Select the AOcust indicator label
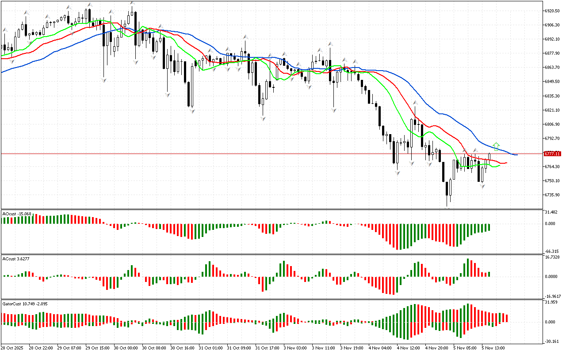The image size is (566, 353). (x=17, y=214)
